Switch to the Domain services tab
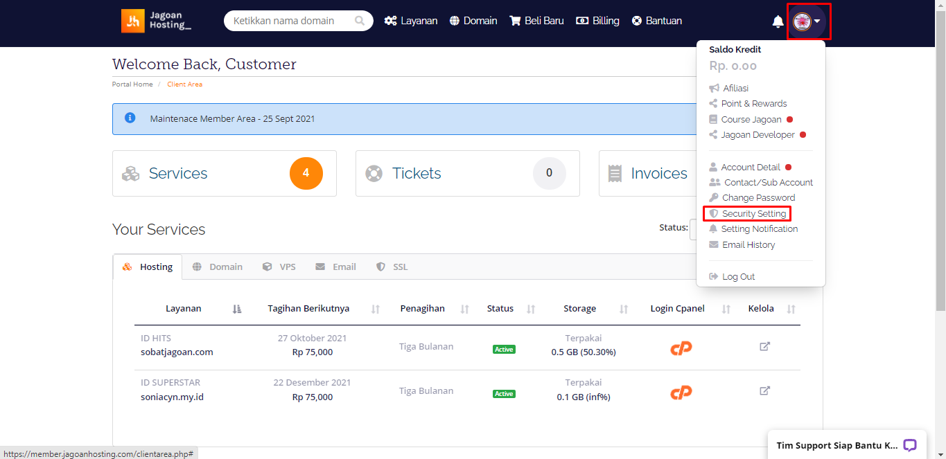Viewport: 946px width, 459px height. 218,267
